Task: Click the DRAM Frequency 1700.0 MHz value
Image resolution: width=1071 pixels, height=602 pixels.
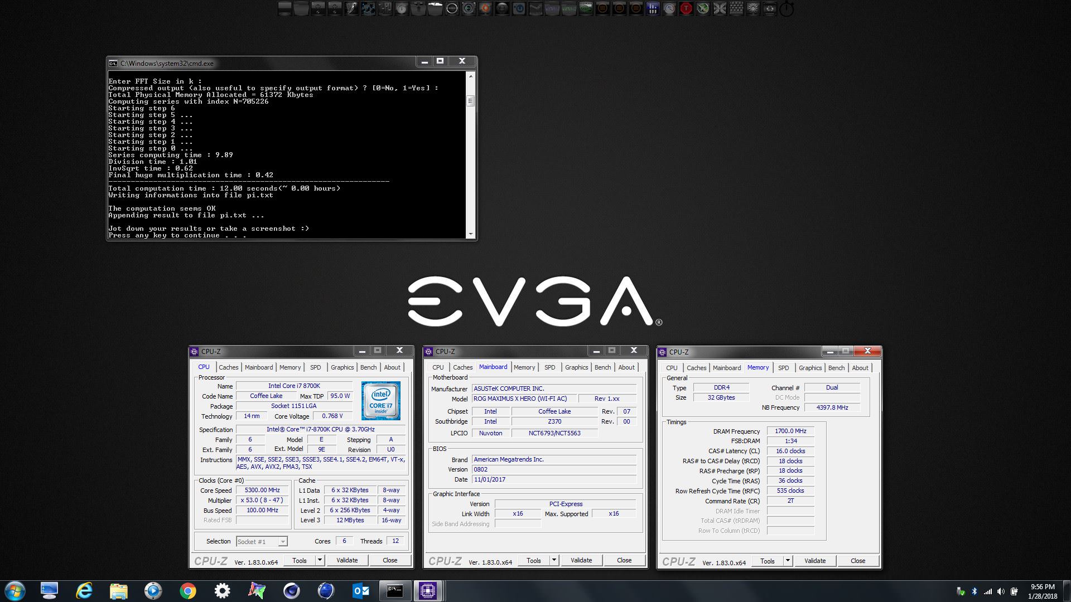Action: point(790,431)
